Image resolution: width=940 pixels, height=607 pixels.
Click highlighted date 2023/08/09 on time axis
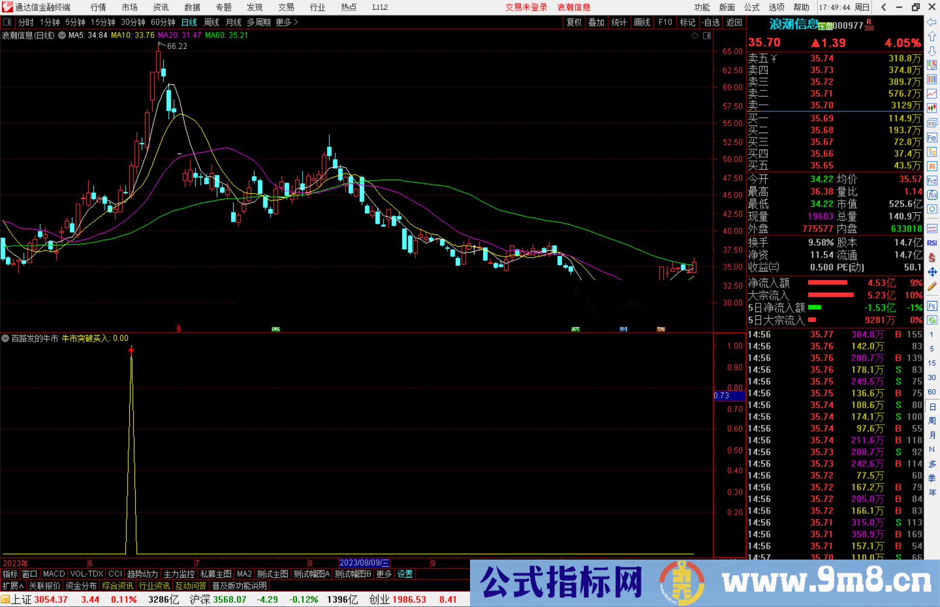click(364, 563)
